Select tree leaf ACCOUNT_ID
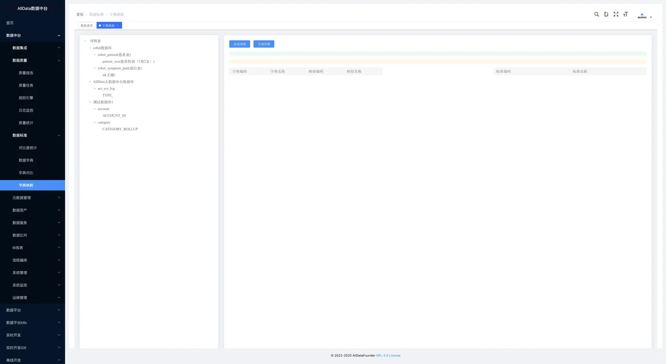Viewport: 666px width, 364px height. (114, 116)
